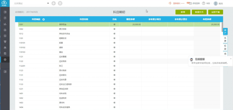Viewport: 233px width, 110px height.
Task: Select account code 110103 cell
Action: pyautogui.click(x=38, y=52)
